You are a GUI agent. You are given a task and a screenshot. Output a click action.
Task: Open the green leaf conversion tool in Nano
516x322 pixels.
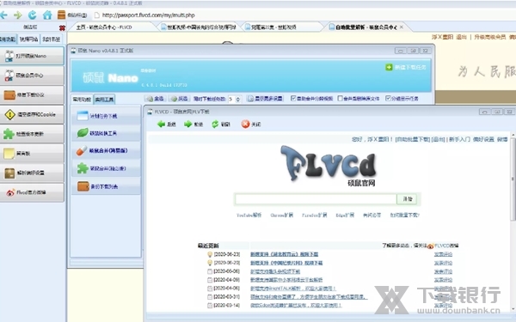pos(106,133)
